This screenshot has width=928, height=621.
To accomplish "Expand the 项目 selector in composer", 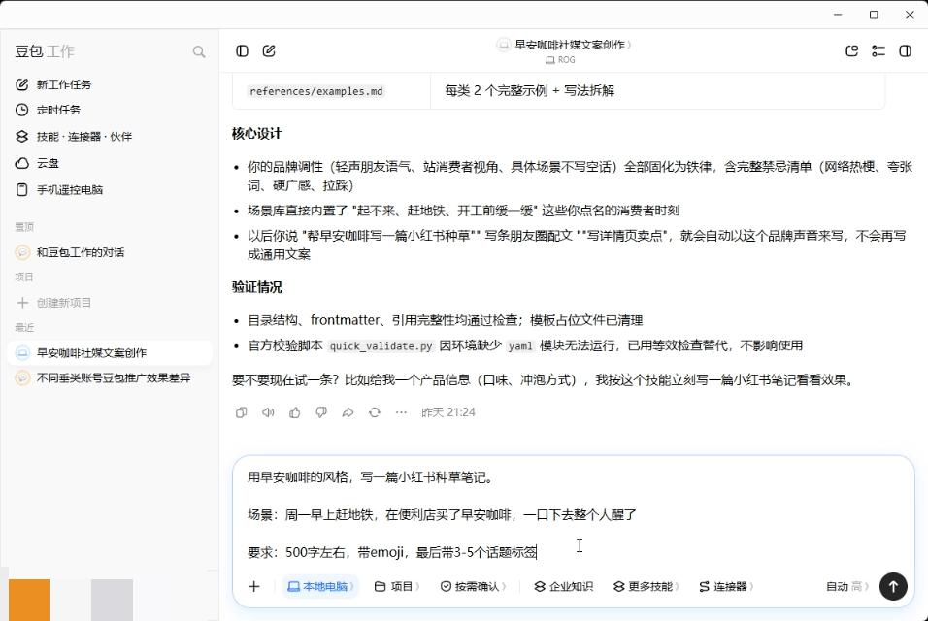I will pyautogui.click(x=396, y=586).
